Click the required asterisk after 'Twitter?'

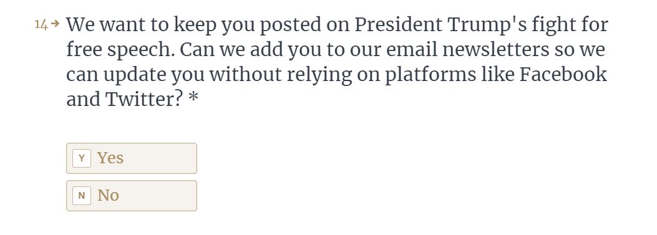pos(193,99)
